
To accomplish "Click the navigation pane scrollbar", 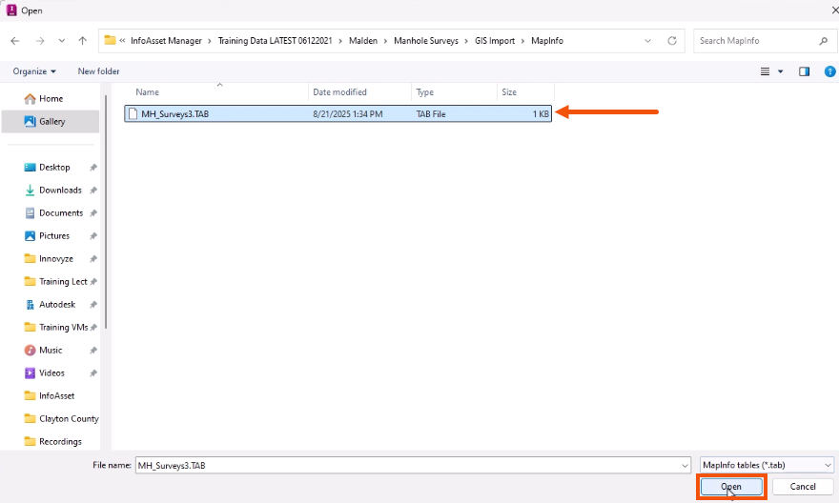I will coord(106,212).
